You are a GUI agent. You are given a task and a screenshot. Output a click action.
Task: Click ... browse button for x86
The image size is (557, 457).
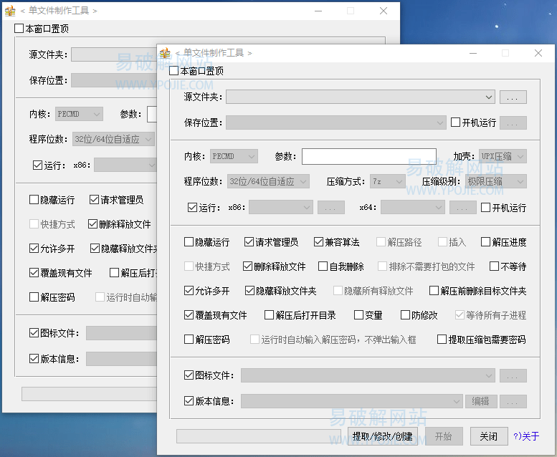point(330,208)
